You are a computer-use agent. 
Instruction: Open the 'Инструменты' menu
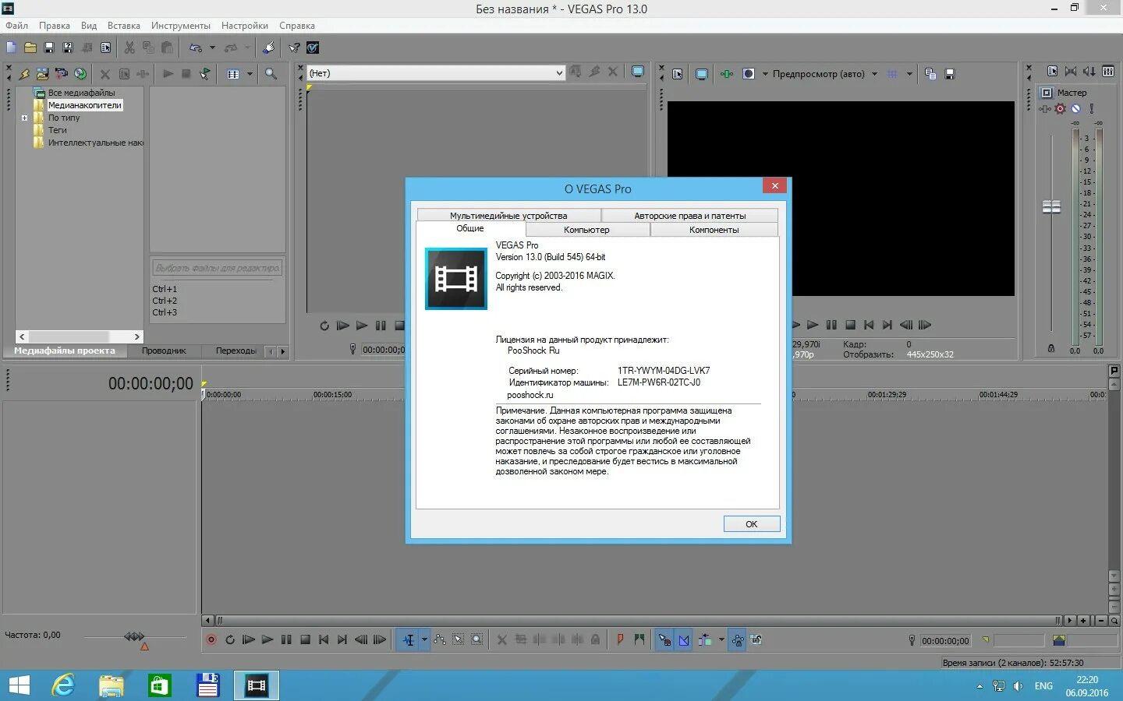(181, 26)
